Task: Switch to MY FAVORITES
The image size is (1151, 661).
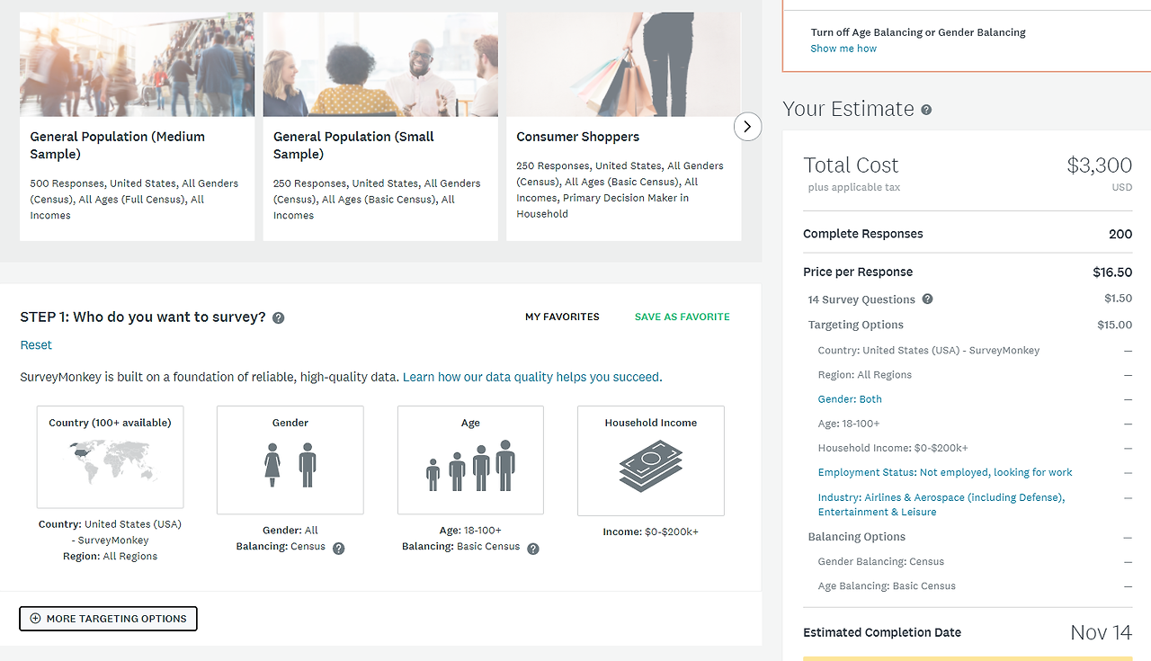Action: (562, 317)
